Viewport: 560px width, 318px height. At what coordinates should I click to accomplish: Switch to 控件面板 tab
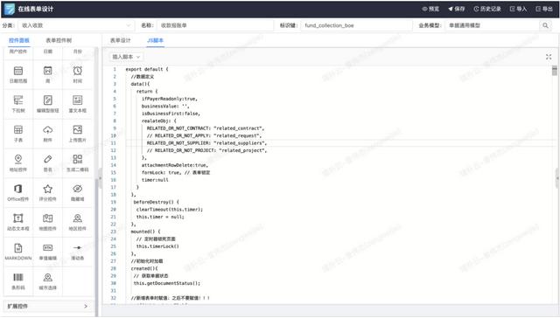tap(19, 40)
